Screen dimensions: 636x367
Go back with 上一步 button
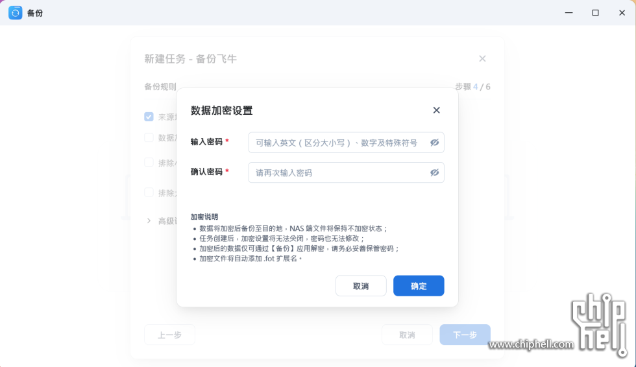pos(169,335)
